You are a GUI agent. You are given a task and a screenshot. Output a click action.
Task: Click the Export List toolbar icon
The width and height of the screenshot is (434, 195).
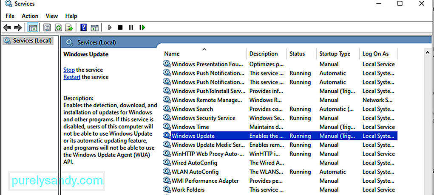[69, 28]
